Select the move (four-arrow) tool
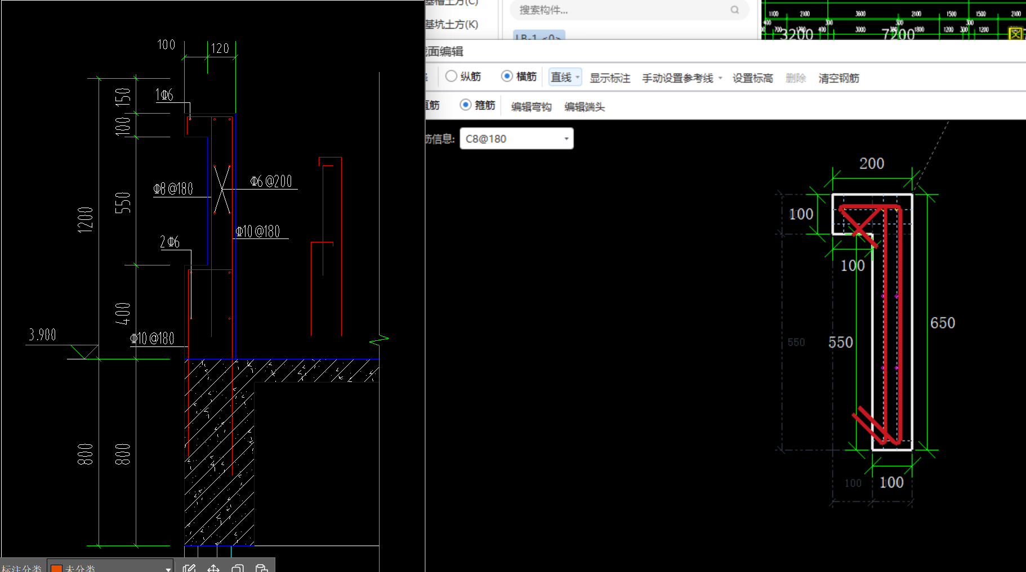Viewport: 1026px width, 572px height. (213, 568)
